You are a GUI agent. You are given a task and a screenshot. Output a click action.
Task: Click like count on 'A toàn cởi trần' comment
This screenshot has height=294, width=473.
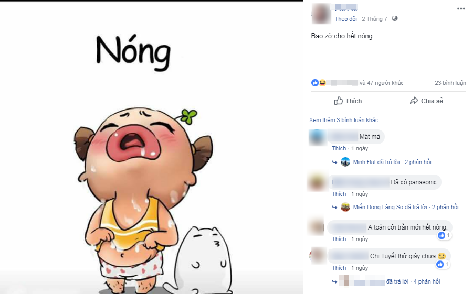point(444,235)
